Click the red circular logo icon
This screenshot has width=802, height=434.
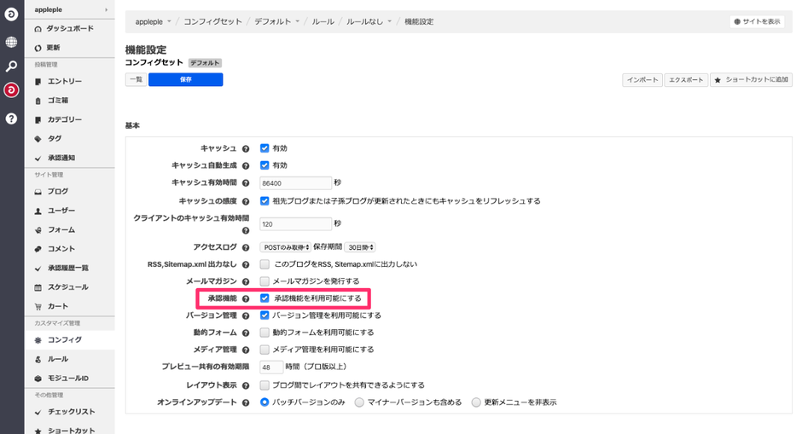pos(11,90)
